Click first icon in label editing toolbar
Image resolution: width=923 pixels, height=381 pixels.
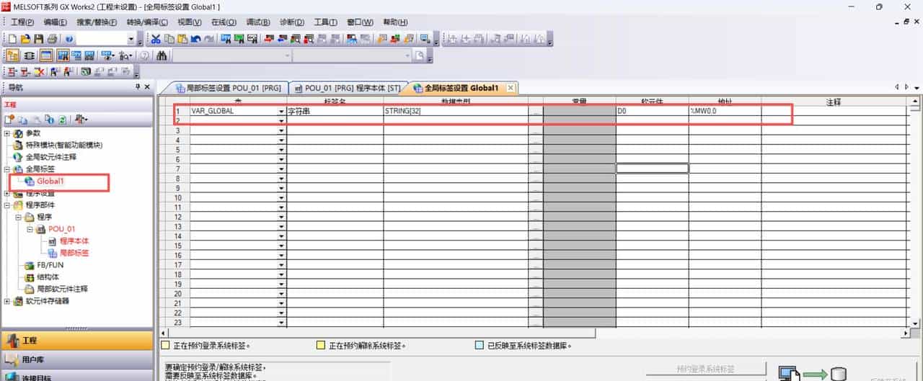pyautogui.click(x=12, y=71)
